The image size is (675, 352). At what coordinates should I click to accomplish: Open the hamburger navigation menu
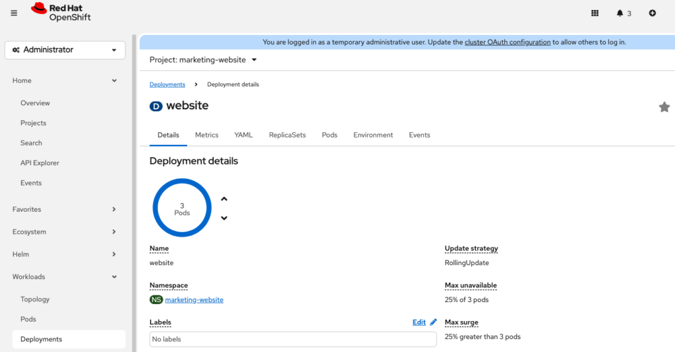(15, 13)
